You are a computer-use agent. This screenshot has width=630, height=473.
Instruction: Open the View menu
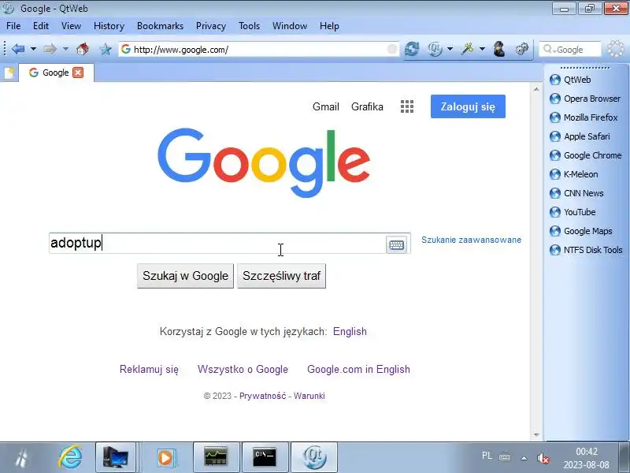(x=71, y=26)
